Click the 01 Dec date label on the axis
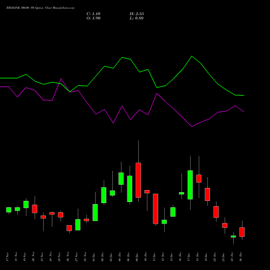Viewport: 270px width, 270px height. click(94, 256)
